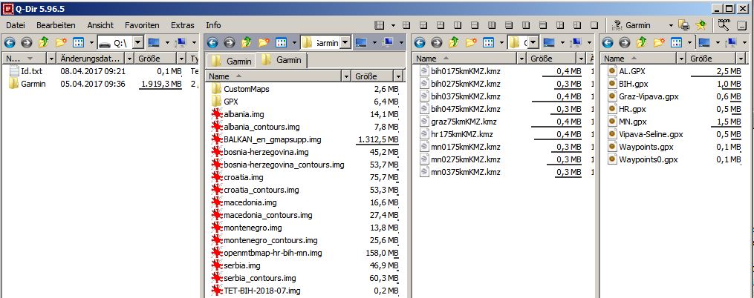Click the printer icon in main toolbar
The width and height of the screenshot is (754, 298).
(x=684, y=25)
